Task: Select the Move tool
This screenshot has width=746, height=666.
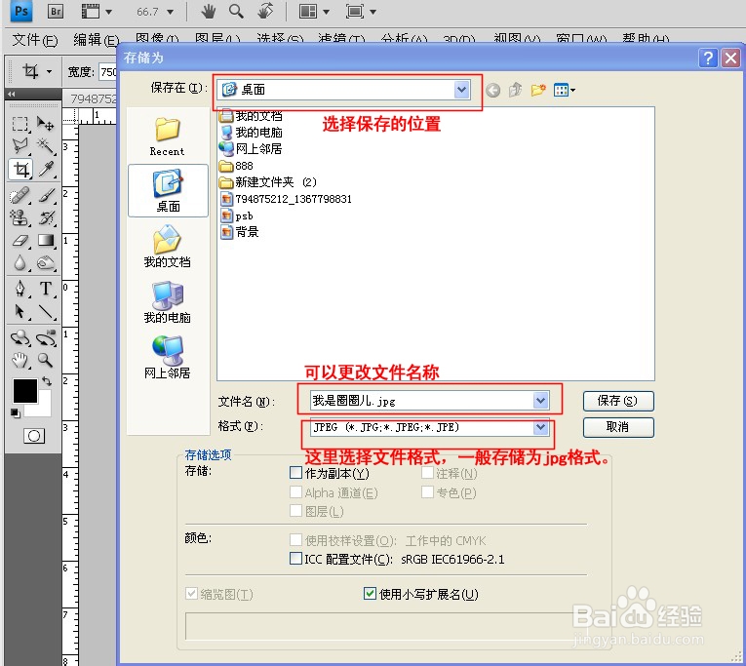Action: [46, 125]
